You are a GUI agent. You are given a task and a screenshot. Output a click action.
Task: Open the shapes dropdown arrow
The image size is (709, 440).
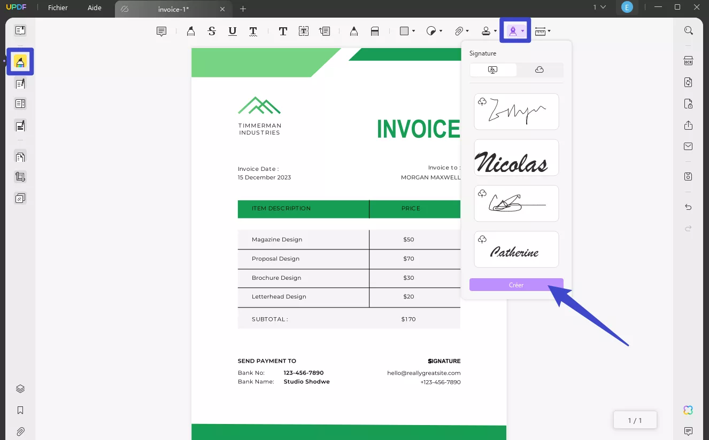pos(412,30)
